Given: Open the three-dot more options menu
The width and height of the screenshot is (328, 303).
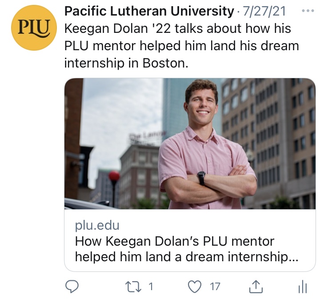Looking at the screenshot, I should (x=308, y=11).
